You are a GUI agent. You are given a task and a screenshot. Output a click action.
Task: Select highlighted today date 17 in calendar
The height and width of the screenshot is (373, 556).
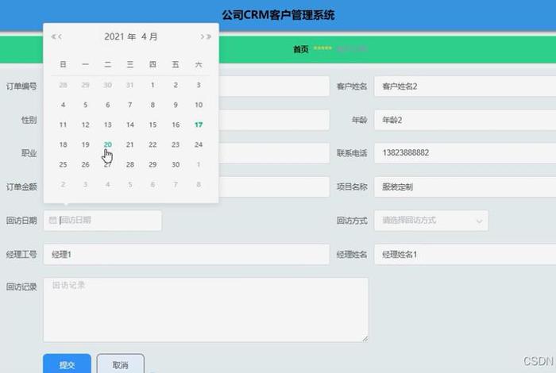pyautogui.click(x=199, y=125)
